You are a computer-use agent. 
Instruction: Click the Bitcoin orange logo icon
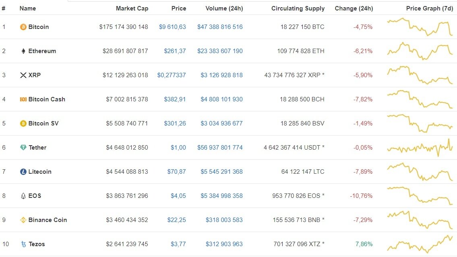point(23,27)
